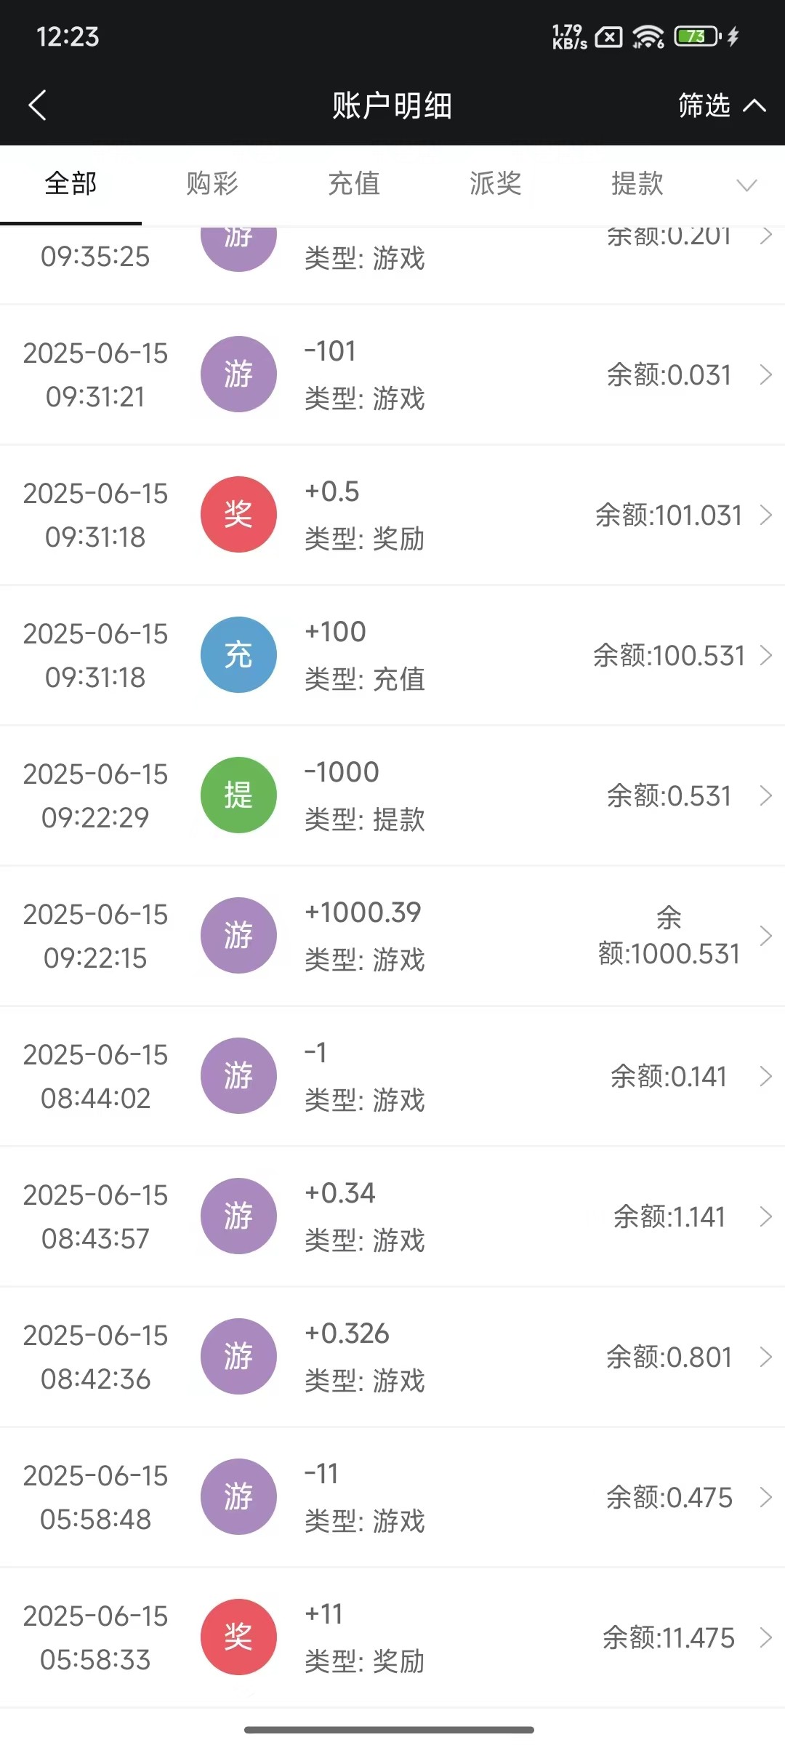Tap the purple 游 icon for +1000.39 entry
The width and height of the screenshot is (785, 1745).
238,935
